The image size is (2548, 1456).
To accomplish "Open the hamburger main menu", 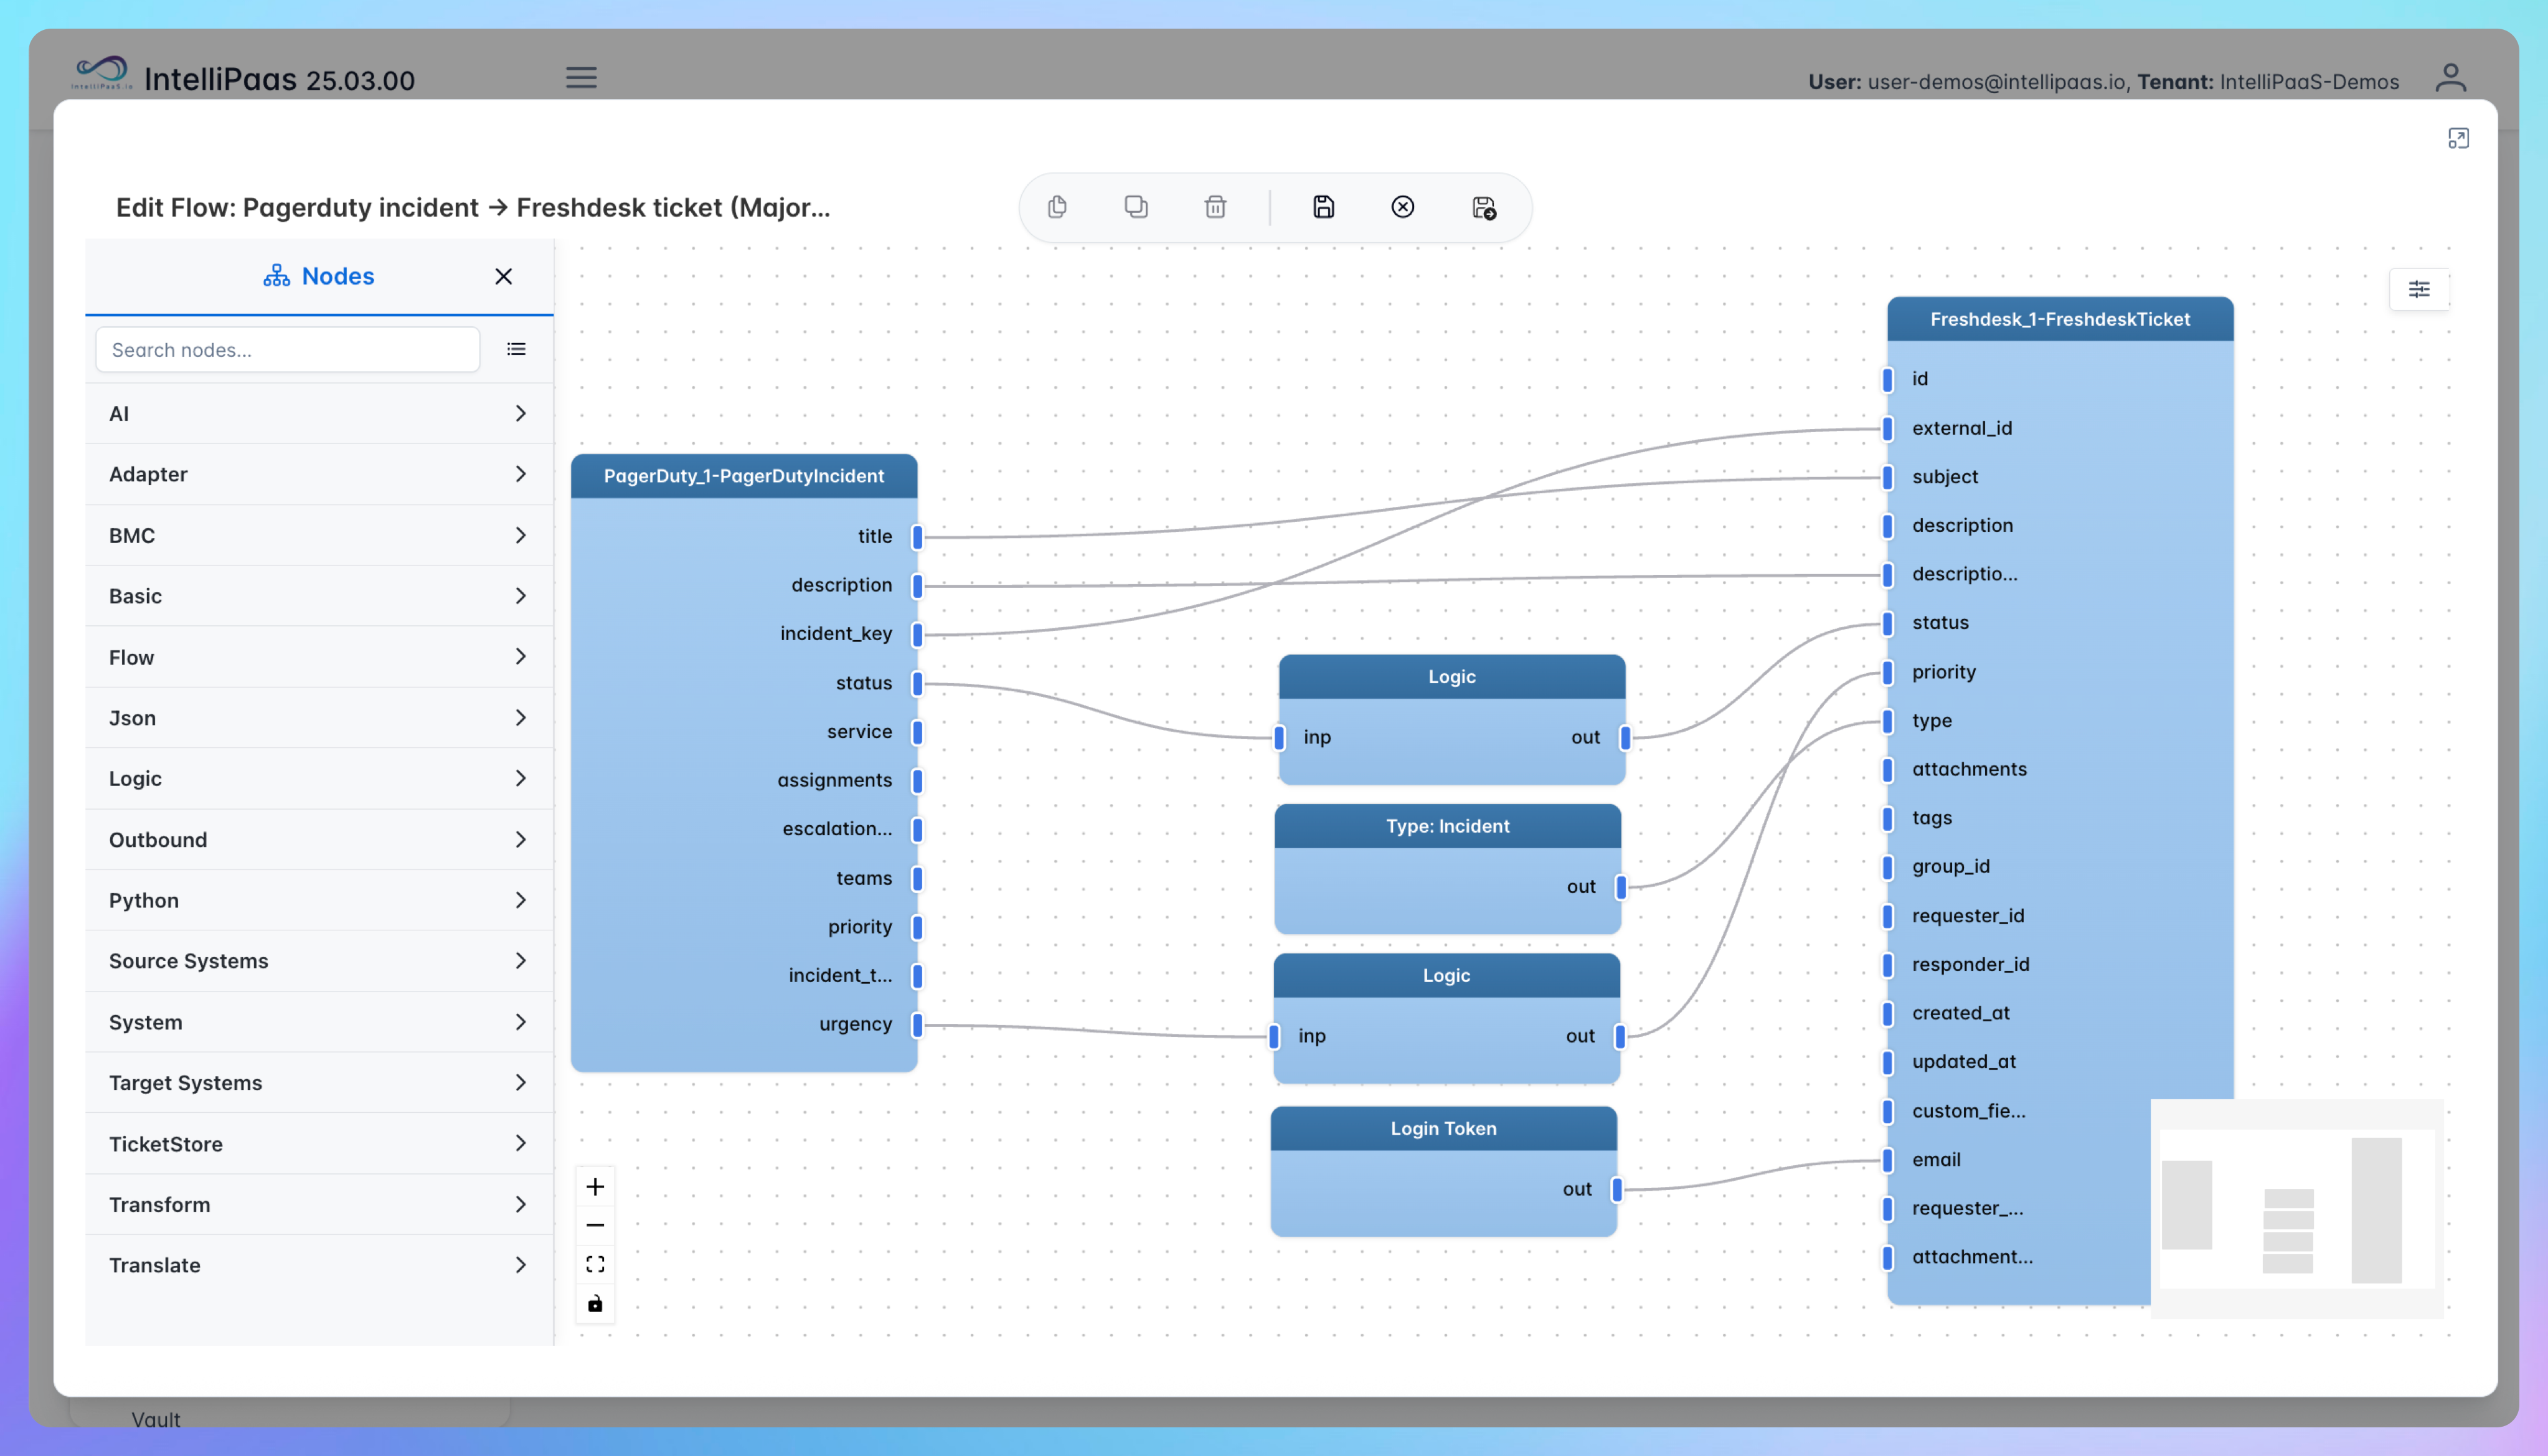I will 581,78.
